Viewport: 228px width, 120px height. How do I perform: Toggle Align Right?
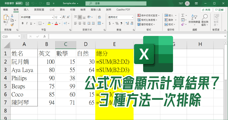coord(84,23)
